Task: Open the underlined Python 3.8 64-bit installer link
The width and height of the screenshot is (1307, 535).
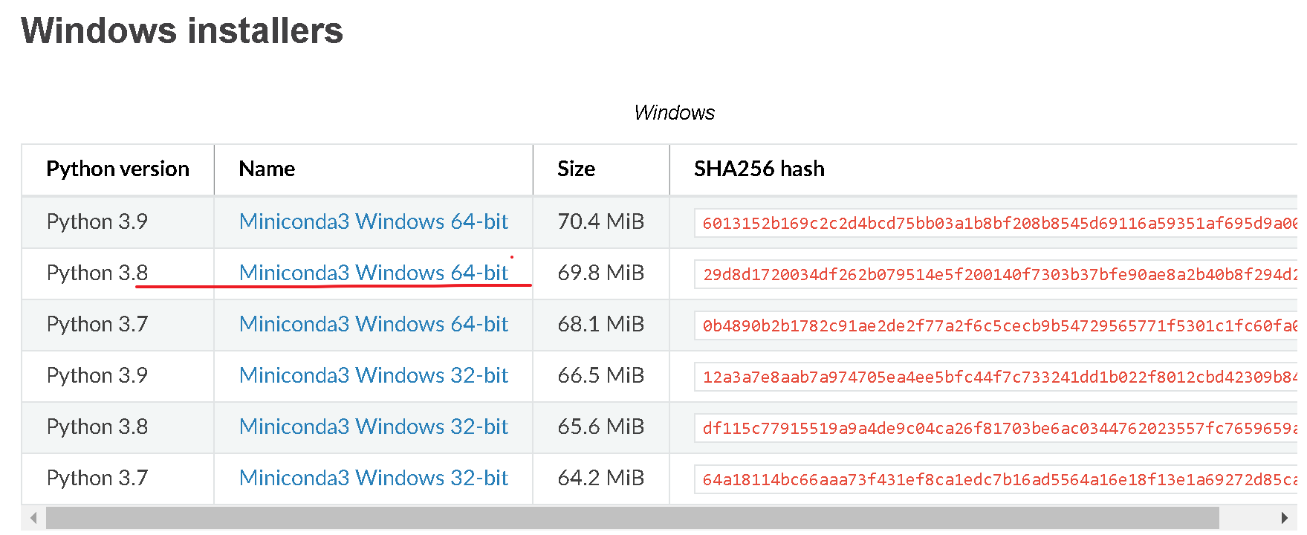Action: pyautogui.click(x=373, y=273)
